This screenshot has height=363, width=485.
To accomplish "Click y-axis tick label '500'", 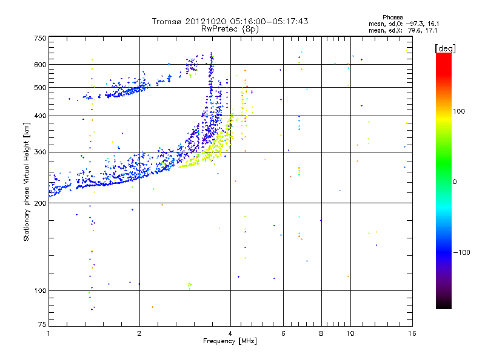I will coord(41,88).
